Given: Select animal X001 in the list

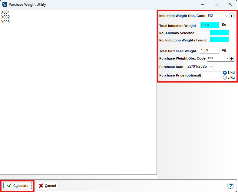Looking at the screenshot, I should coord(5,12).
